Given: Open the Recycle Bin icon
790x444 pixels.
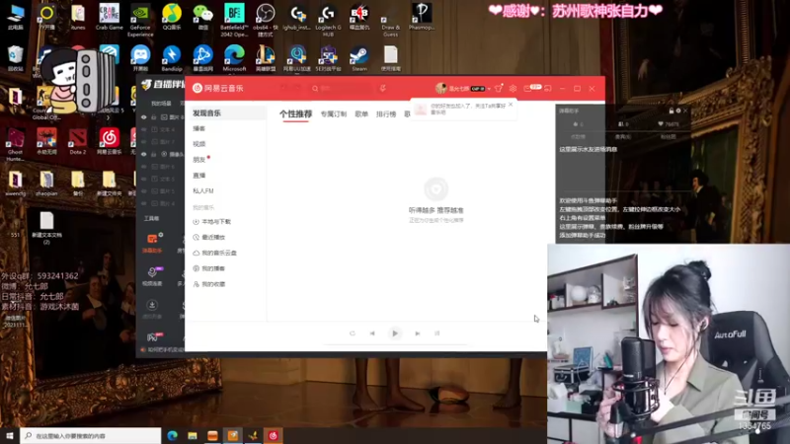Looking at the screenshot, I should pyautogui.click(x=15, y=59).
